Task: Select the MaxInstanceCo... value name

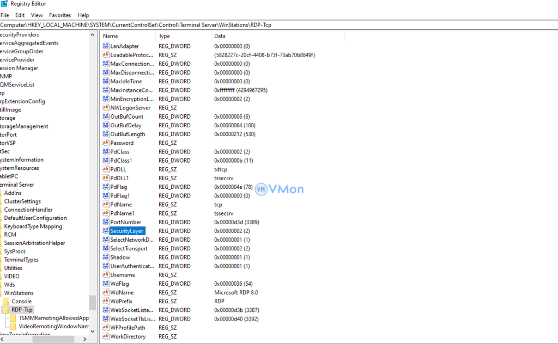Action: point(131,90)
